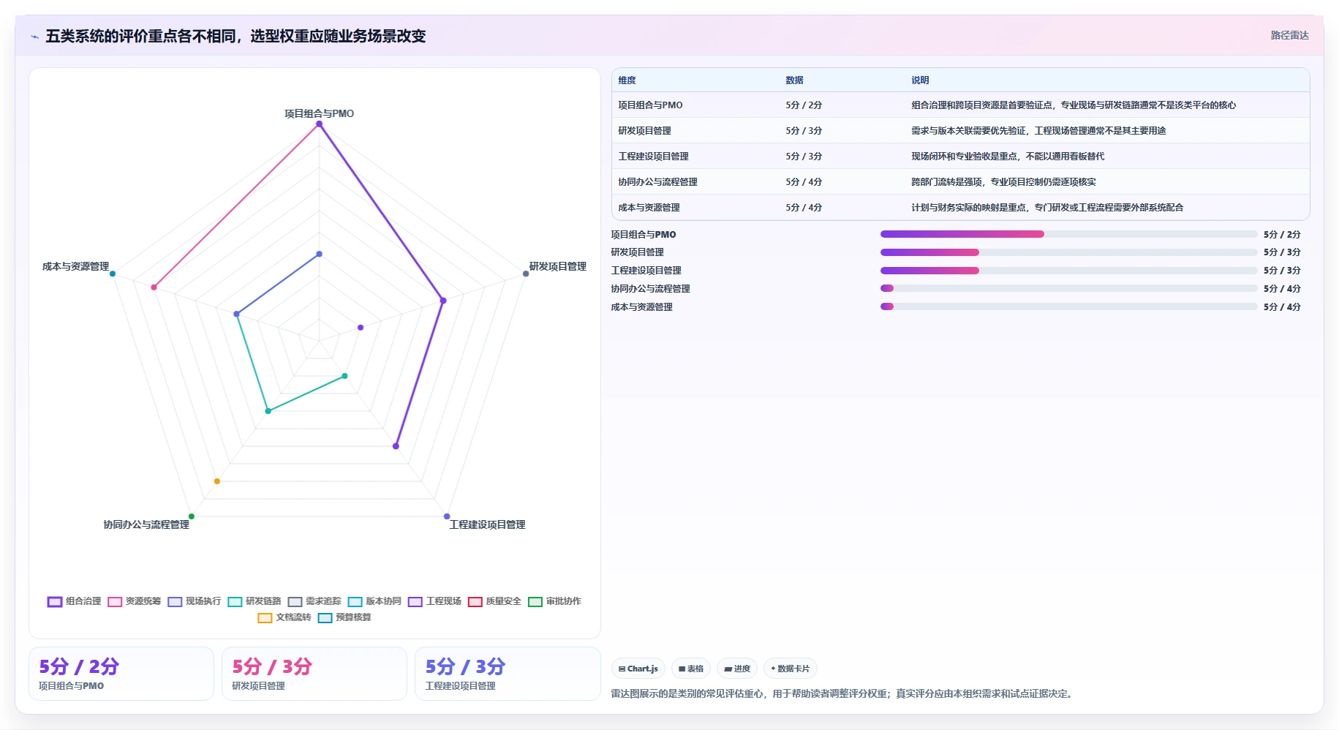
Task: Click progress value 5分 / 3分 for 研发项目管理
Action: [1282, 252]
